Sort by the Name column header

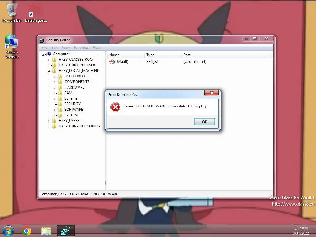click(x=126, y=55)
